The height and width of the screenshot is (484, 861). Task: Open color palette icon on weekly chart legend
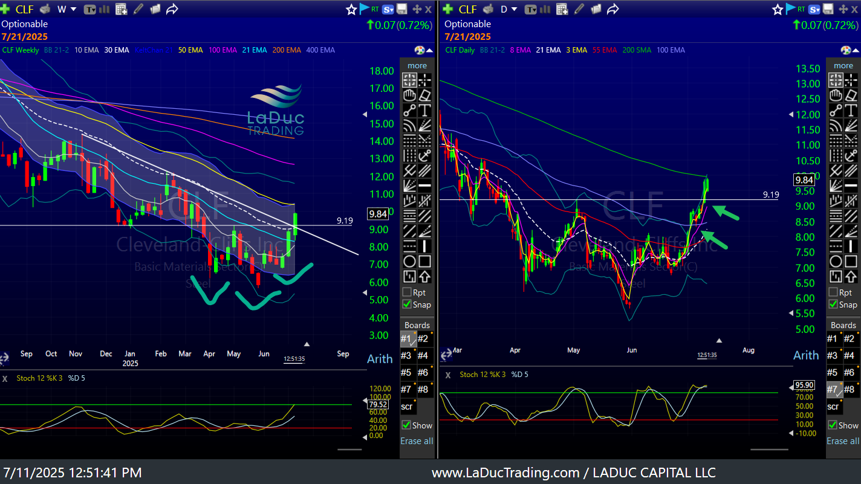pos(420,50)
